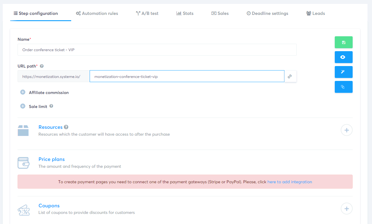Image resolution: width=372 pixels, height=224 pixels.
Task: Go to the Deadline settings tab
Action: (x=267, y=13)
